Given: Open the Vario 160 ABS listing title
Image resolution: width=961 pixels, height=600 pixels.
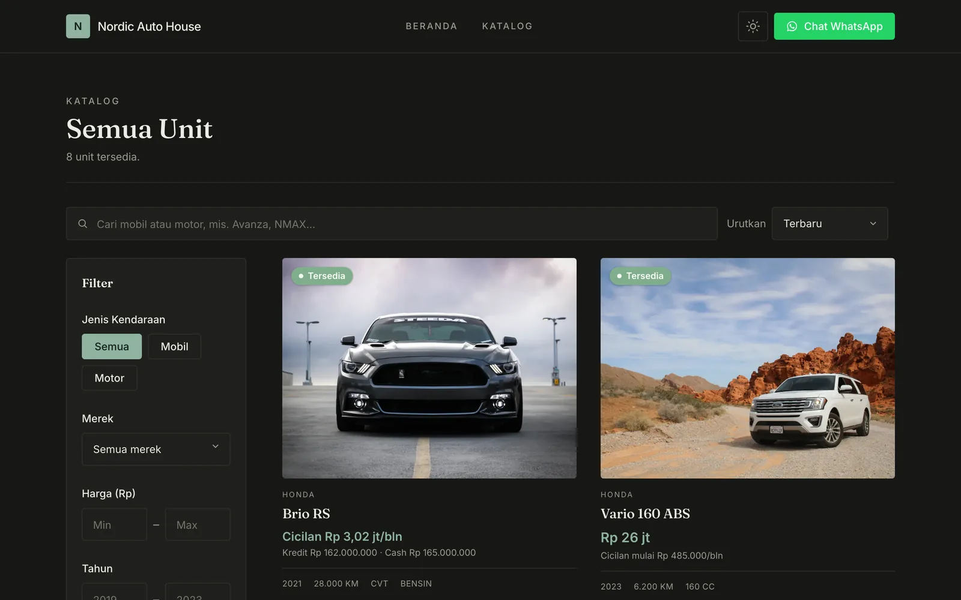Looking at the screenshot, I should coord(645,514).
